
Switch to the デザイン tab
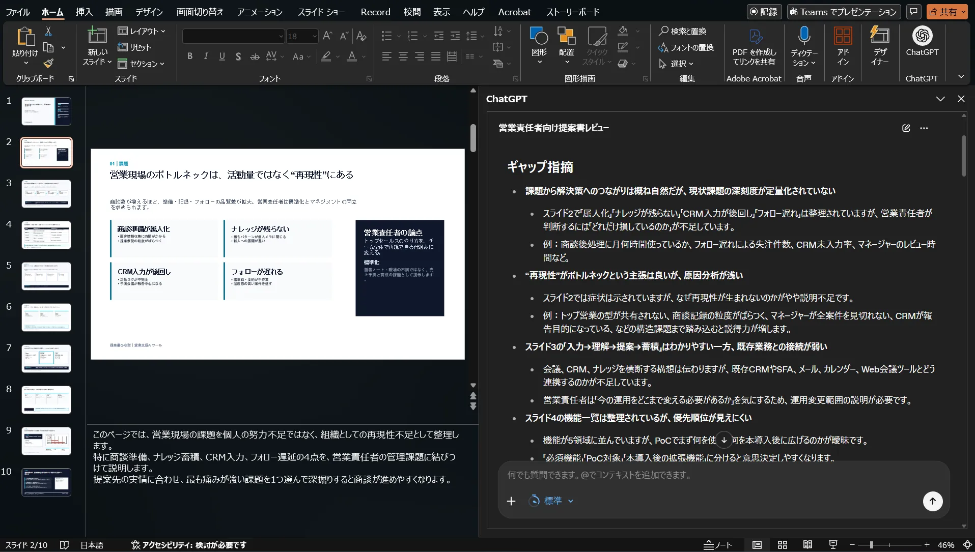[149, 12]
